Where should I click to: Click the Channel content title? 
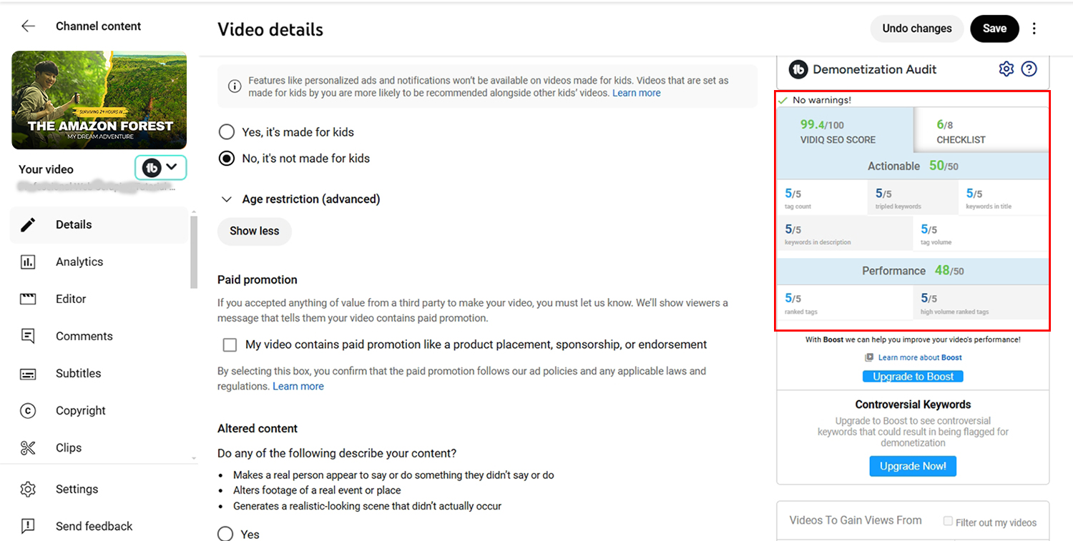coord(99,26)
